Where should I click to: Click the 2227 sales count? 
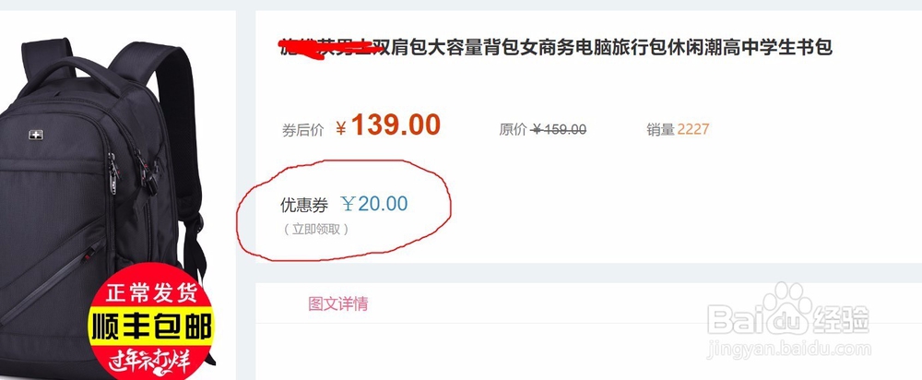(693, 129)
